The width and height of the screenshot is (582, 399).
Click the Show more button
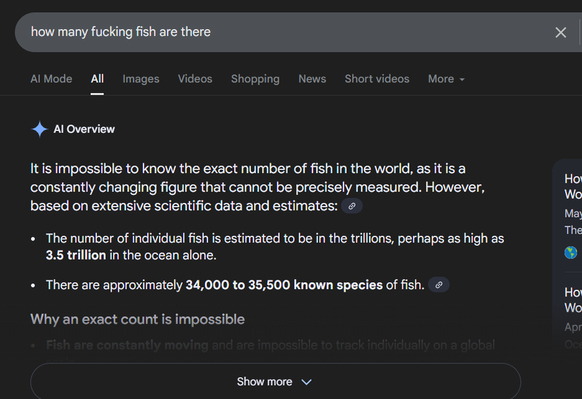click(275, 382)
